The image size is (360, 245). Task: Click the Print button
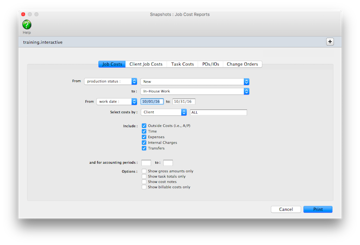[318, 209]
